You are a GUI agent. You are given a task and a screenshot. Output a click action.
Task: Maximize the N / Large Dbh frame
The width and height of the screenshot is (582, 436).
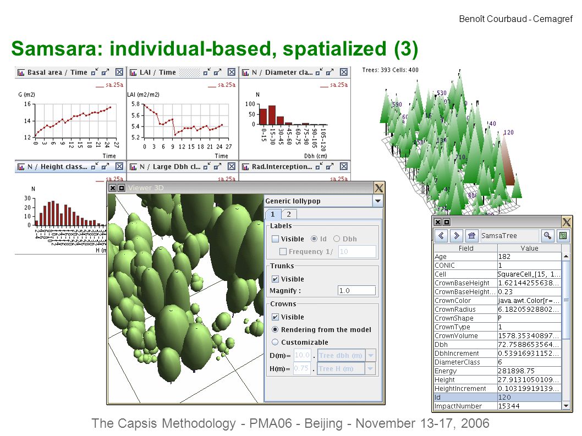(218, 166)
